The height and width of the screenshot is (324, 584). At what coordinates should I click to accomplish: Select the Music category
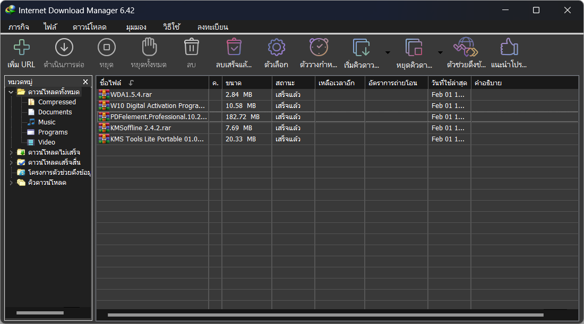47,122
